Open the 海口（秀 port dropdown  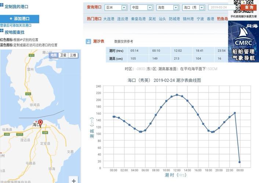(194, 8)
